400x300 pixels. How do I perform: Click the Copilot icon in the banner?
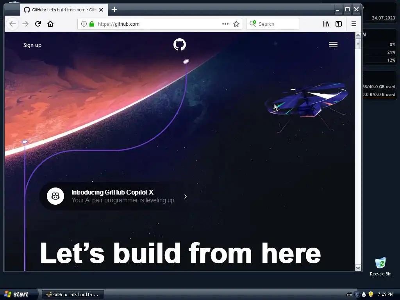pyautogui.click(x=55, y=196)
